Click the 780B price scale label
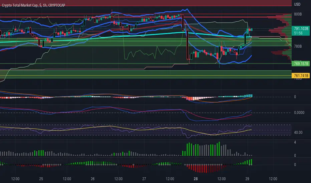This screenshot has height=183, width=311. [x=298, y=46]
